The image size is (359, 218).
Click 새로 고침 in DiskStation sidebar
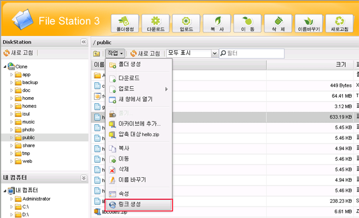18,53
